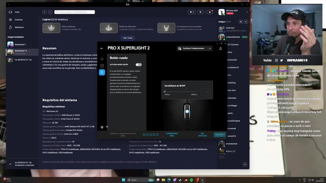Viewport: 326px width, 183px height.
Task: Open G HUB device settings gear
Action: [102, 127]
